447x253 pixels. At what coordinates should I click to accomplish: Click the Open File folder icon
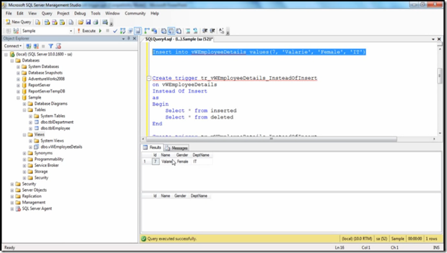point(81,22)
